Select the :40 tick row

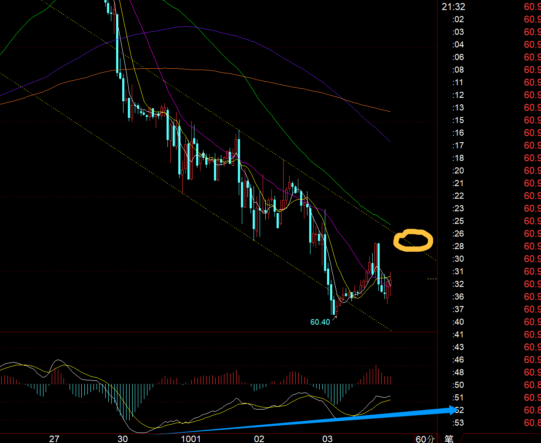489,322
